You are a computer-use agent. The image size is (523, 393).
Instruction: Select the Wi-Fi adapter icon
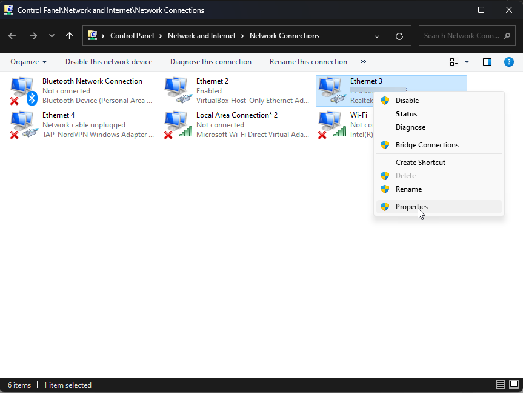[x=332, y=125]
